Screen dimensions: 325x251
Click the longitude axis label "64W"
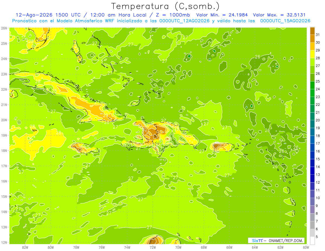(255, 247)
